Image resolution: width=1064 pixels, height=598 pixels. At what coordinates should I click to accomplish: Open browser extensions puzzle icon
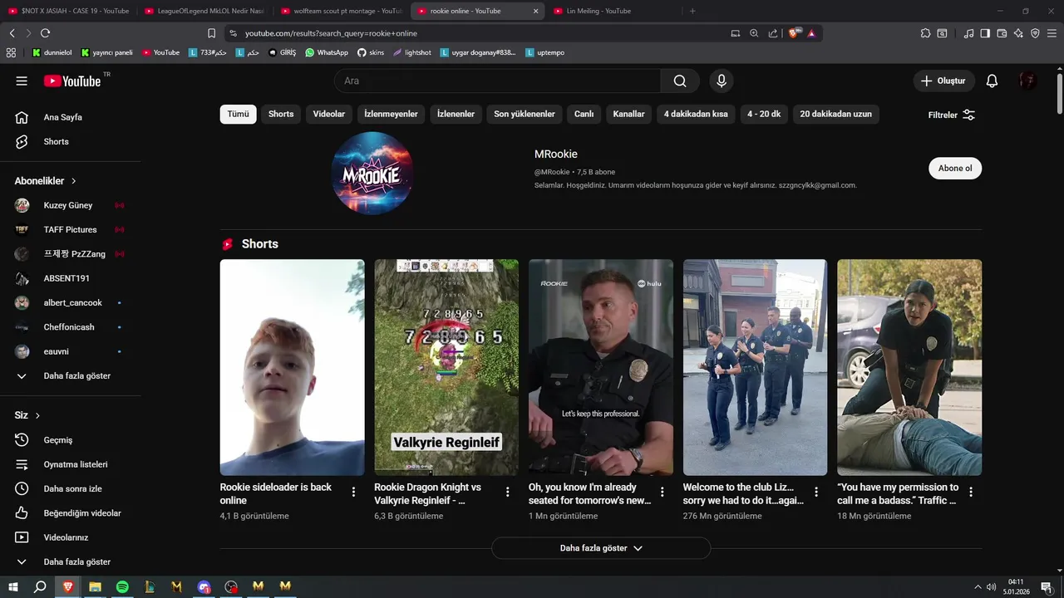coord(925,33)
